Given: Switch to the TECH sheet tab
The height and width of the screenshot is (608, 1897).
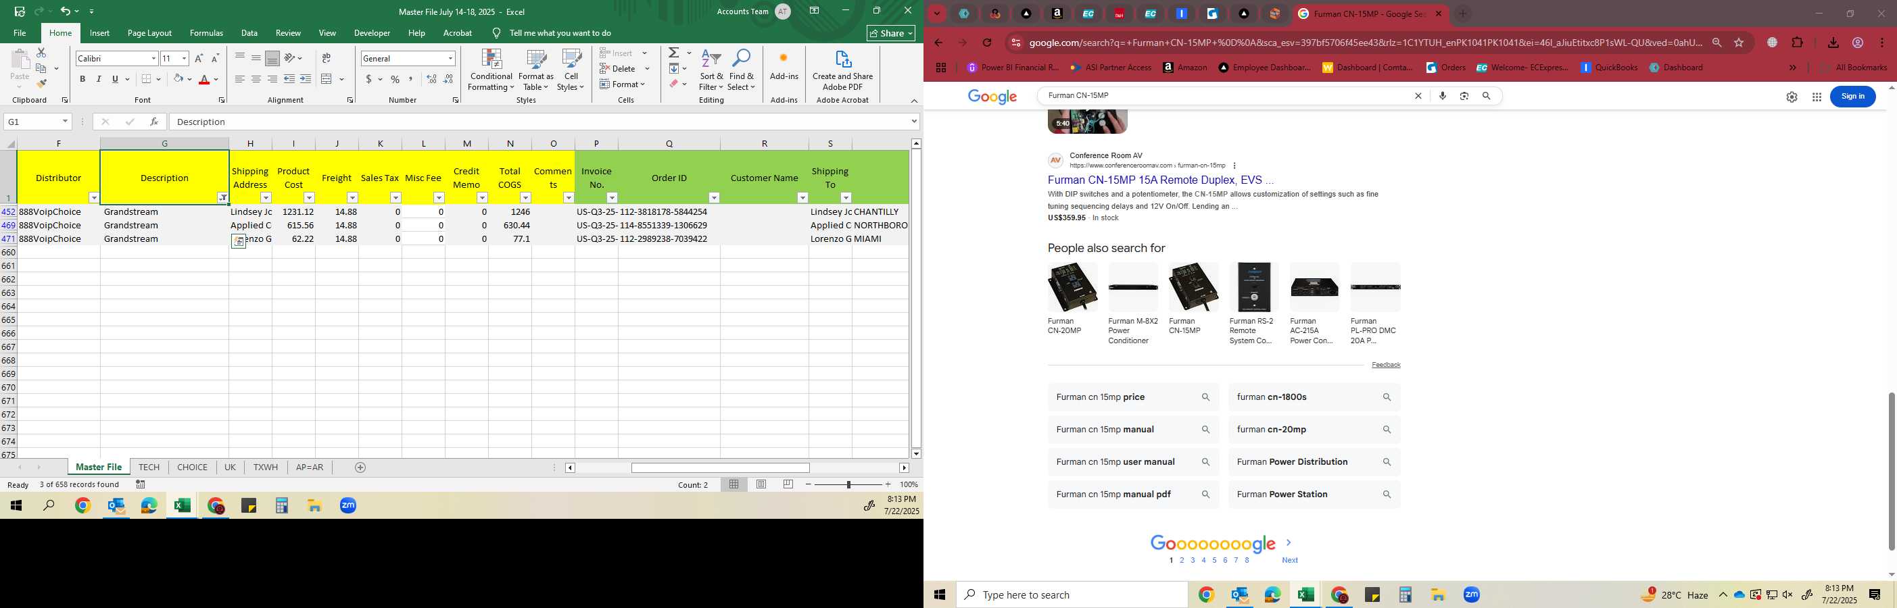Looking at the screenshot, I should click(x=149, y=467).
